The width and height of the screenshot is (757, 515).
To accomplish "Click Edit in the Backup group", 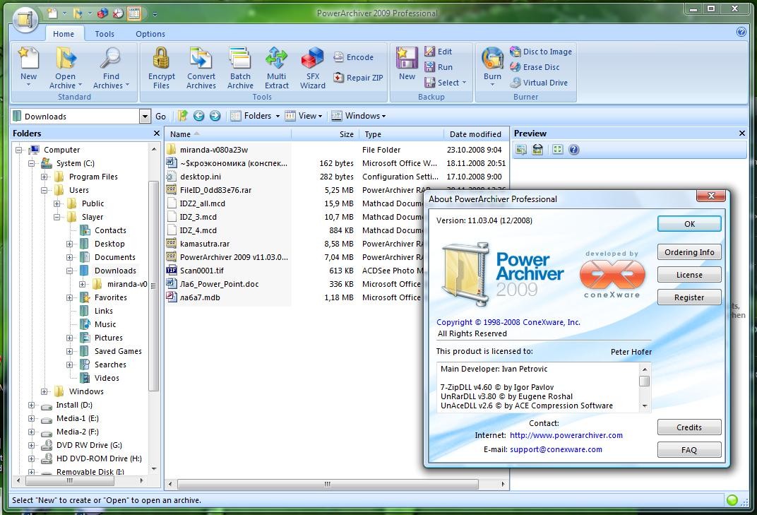I will pyautogui.click(x=438, y=51).
